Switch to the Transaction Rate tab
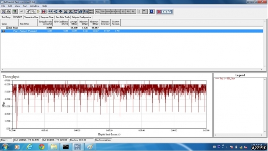The width and height of the screenshot is (268, 151). tap(31, 17)
